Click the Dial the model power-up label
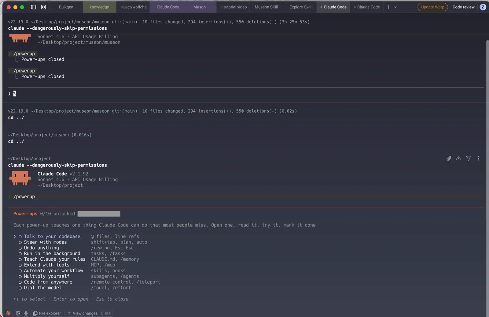The height and width of the screenshot is (317, 489). click(43, 288)
